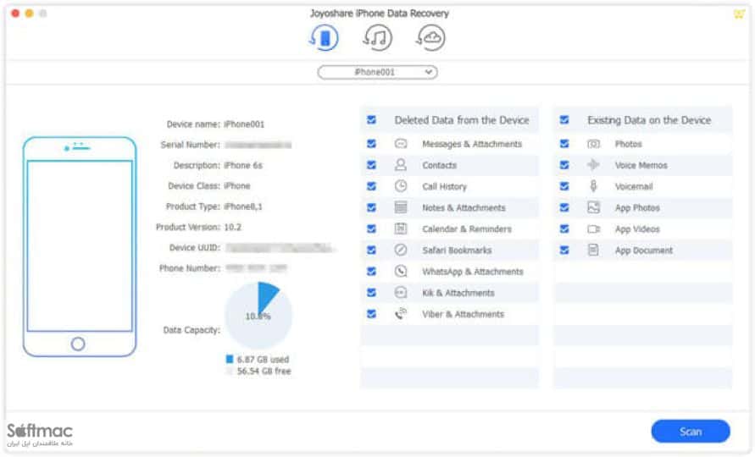Viewport: 755px width, 457px height.
Task: Click the Voicemail microphone icon
Action: click(594, 186)
